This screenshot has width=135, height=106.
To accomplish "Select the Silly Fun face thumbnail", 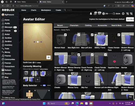I will (x=88, y=79).
